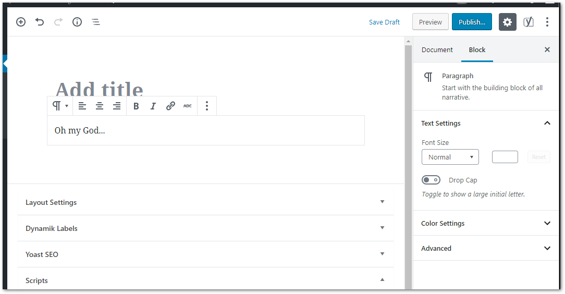
Task: Insert a link with chain icon
Action: click(170, 106)
